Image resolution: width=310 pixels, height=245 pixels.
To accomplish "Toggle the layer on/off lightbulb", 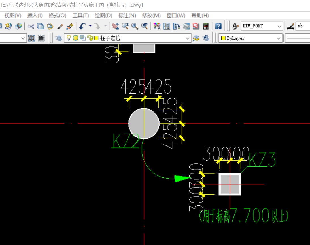I will click(x=69, y=38).
